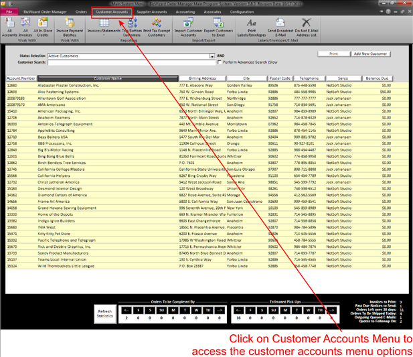Click Export Customers to Excel icon

pos(218,27)
